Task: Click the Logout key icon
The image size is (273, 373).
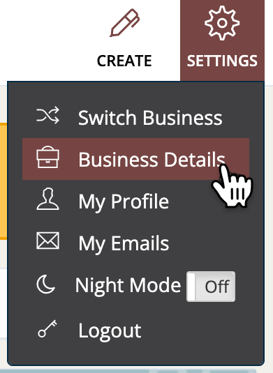Action: pos(47,329)
